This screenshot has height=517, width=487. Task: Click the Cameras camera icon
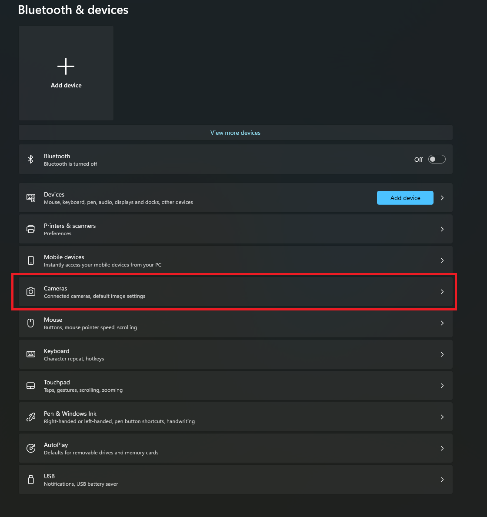31,292
